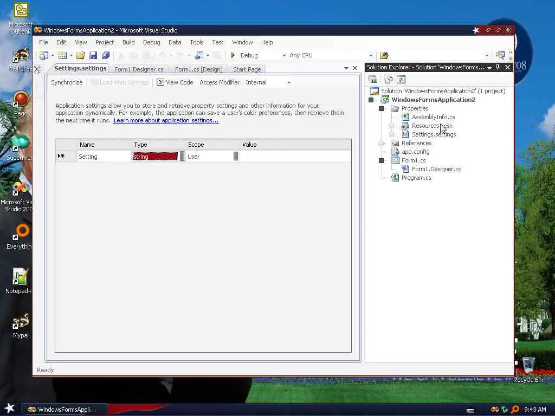555x416 pixels.
Task: Click the Show All Files icon
Action: click(389, 79)
